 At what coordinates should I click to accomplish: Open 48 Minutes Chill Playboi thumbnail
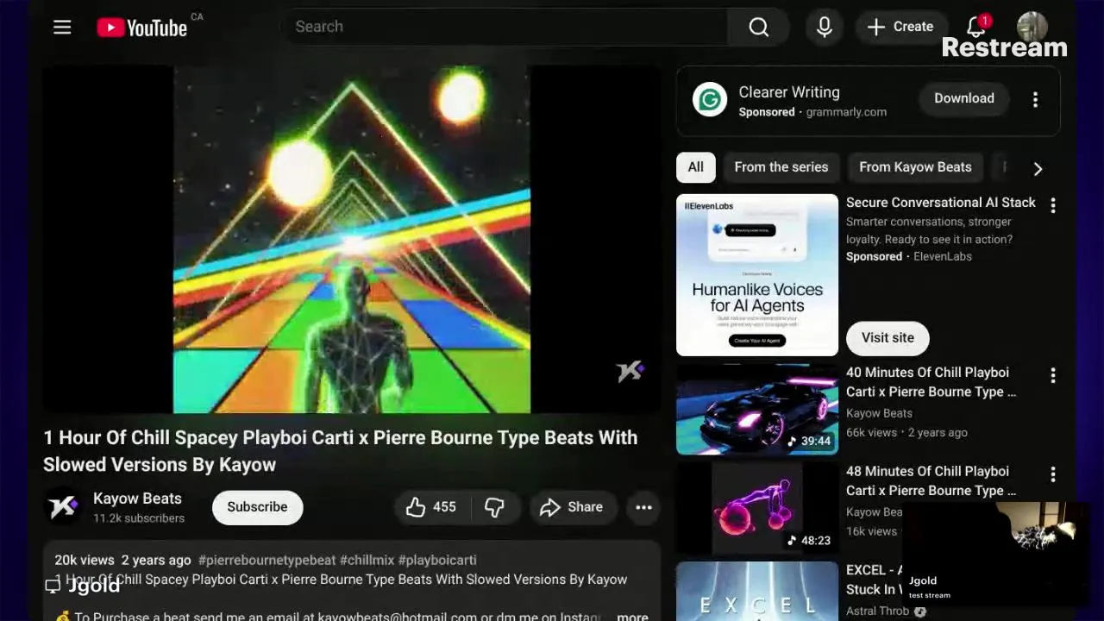(x=757, y=508)
